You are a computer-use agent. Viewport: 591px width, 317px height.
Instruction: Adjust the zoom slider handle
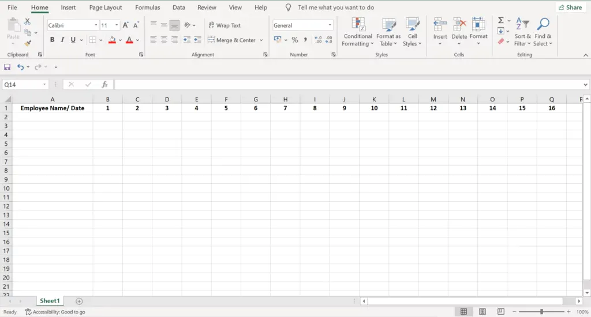pyautogui.click(x=541, y=312)
